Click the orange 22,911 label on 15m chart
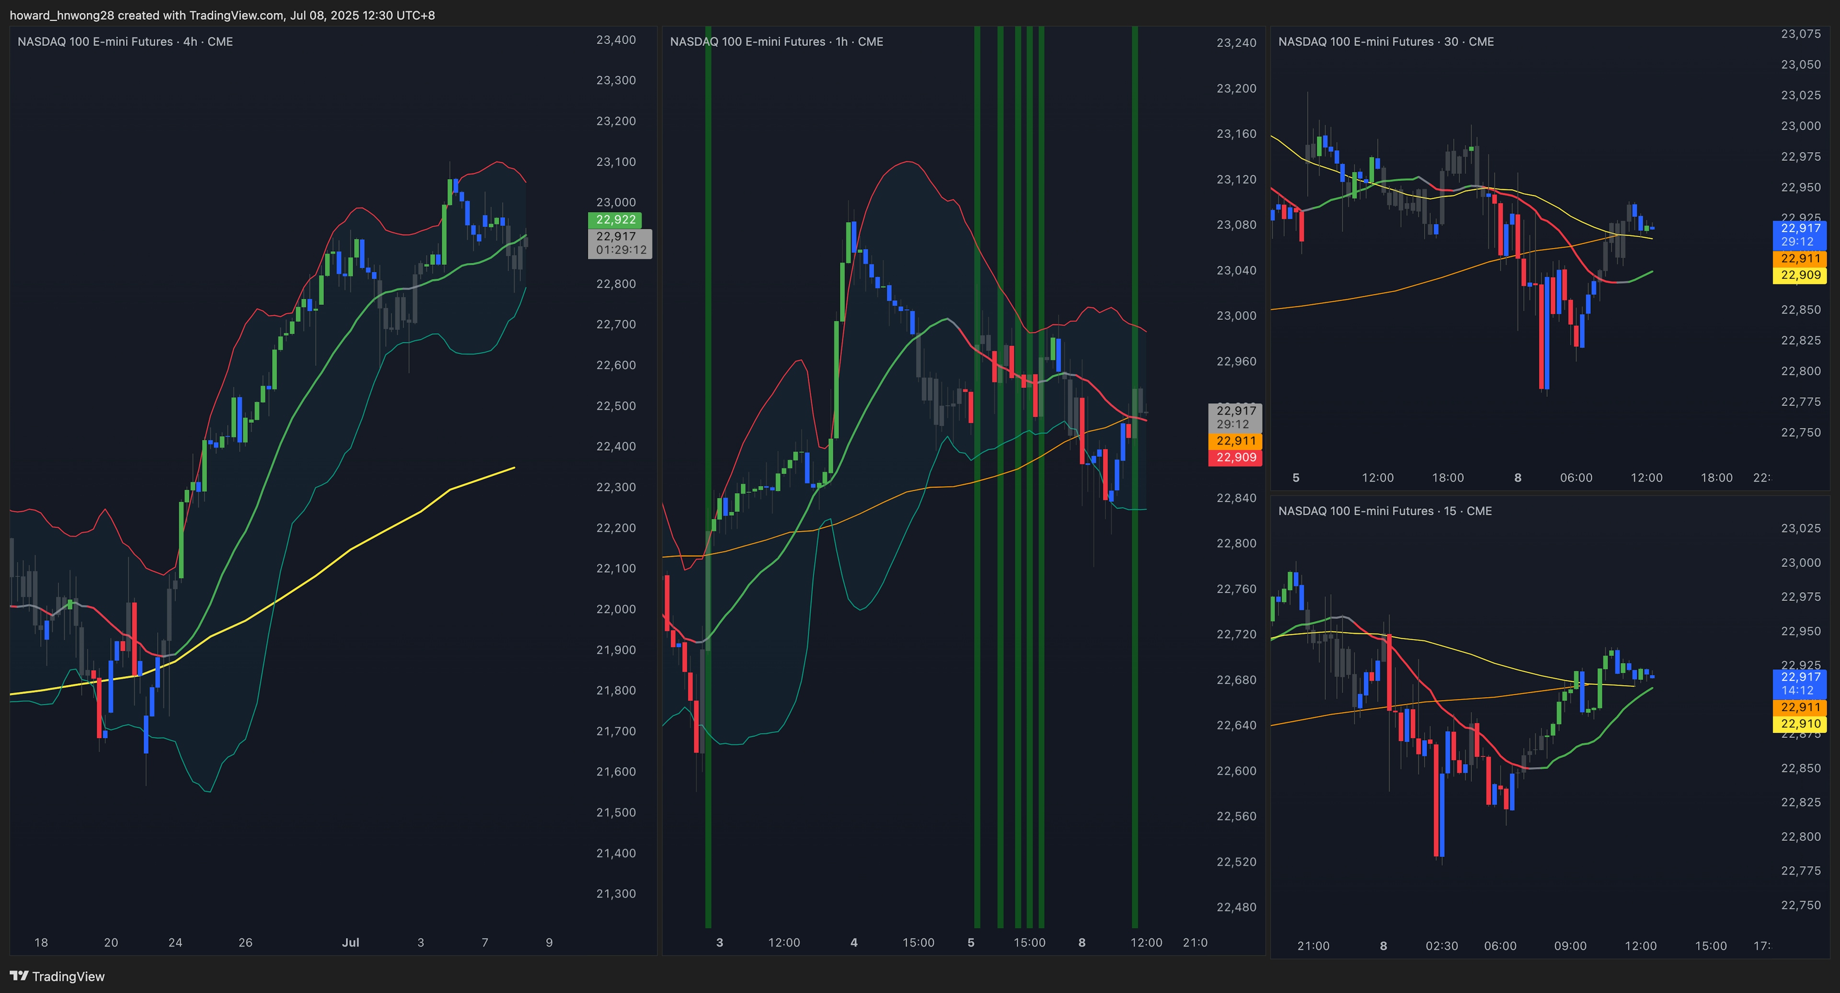This screenshot has width=1840, height=993. point(1800,708)
